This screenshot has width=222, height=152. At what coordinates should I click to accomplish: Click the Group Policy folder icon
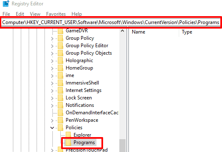(x=60, y=38)
